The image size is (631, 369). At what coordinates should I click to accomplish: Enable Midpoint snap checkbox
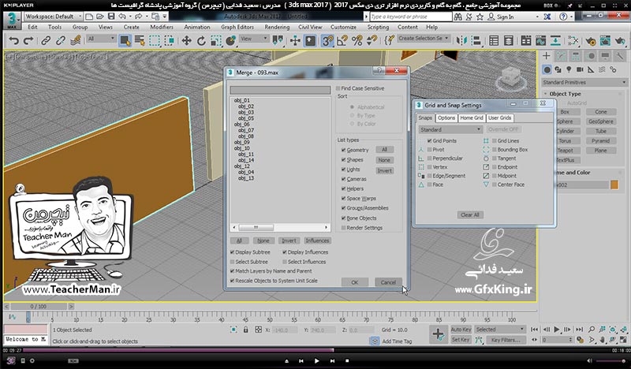pyautogui.click(x=495, y=176)
